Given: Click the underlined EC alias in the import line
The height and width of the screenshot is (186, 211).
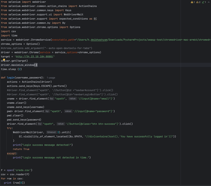Looking at the screenshot, I should (x=95, y=19).
